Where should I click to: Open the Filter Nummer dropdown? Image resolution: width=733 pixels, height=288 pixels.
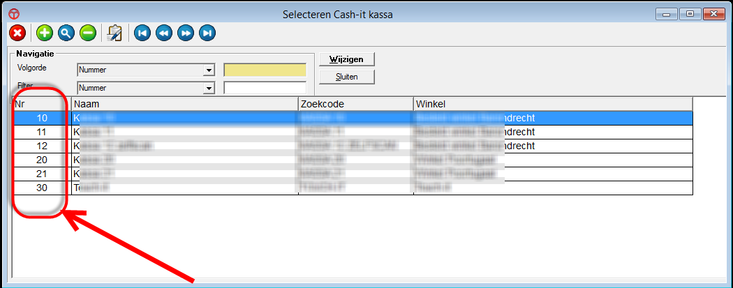click(145, 88)
